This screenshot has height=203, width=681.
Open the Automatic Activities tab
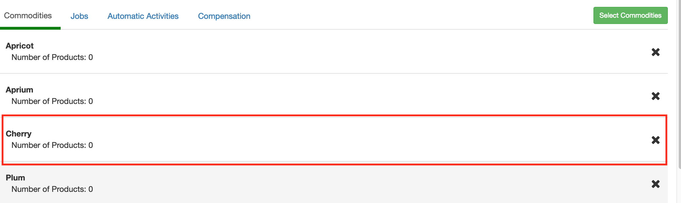point(142,16)
